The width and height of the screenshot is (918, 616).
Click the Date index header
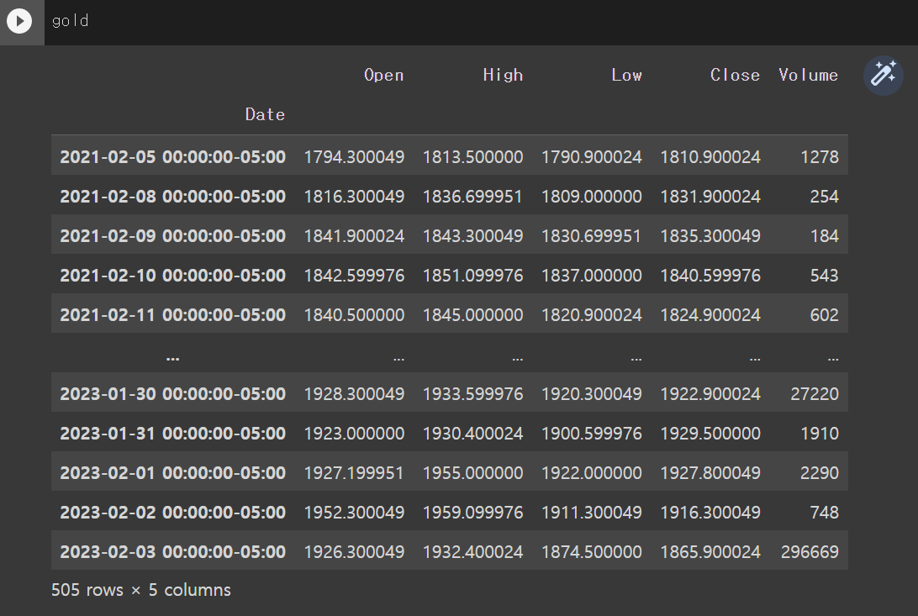coord(265,114)
